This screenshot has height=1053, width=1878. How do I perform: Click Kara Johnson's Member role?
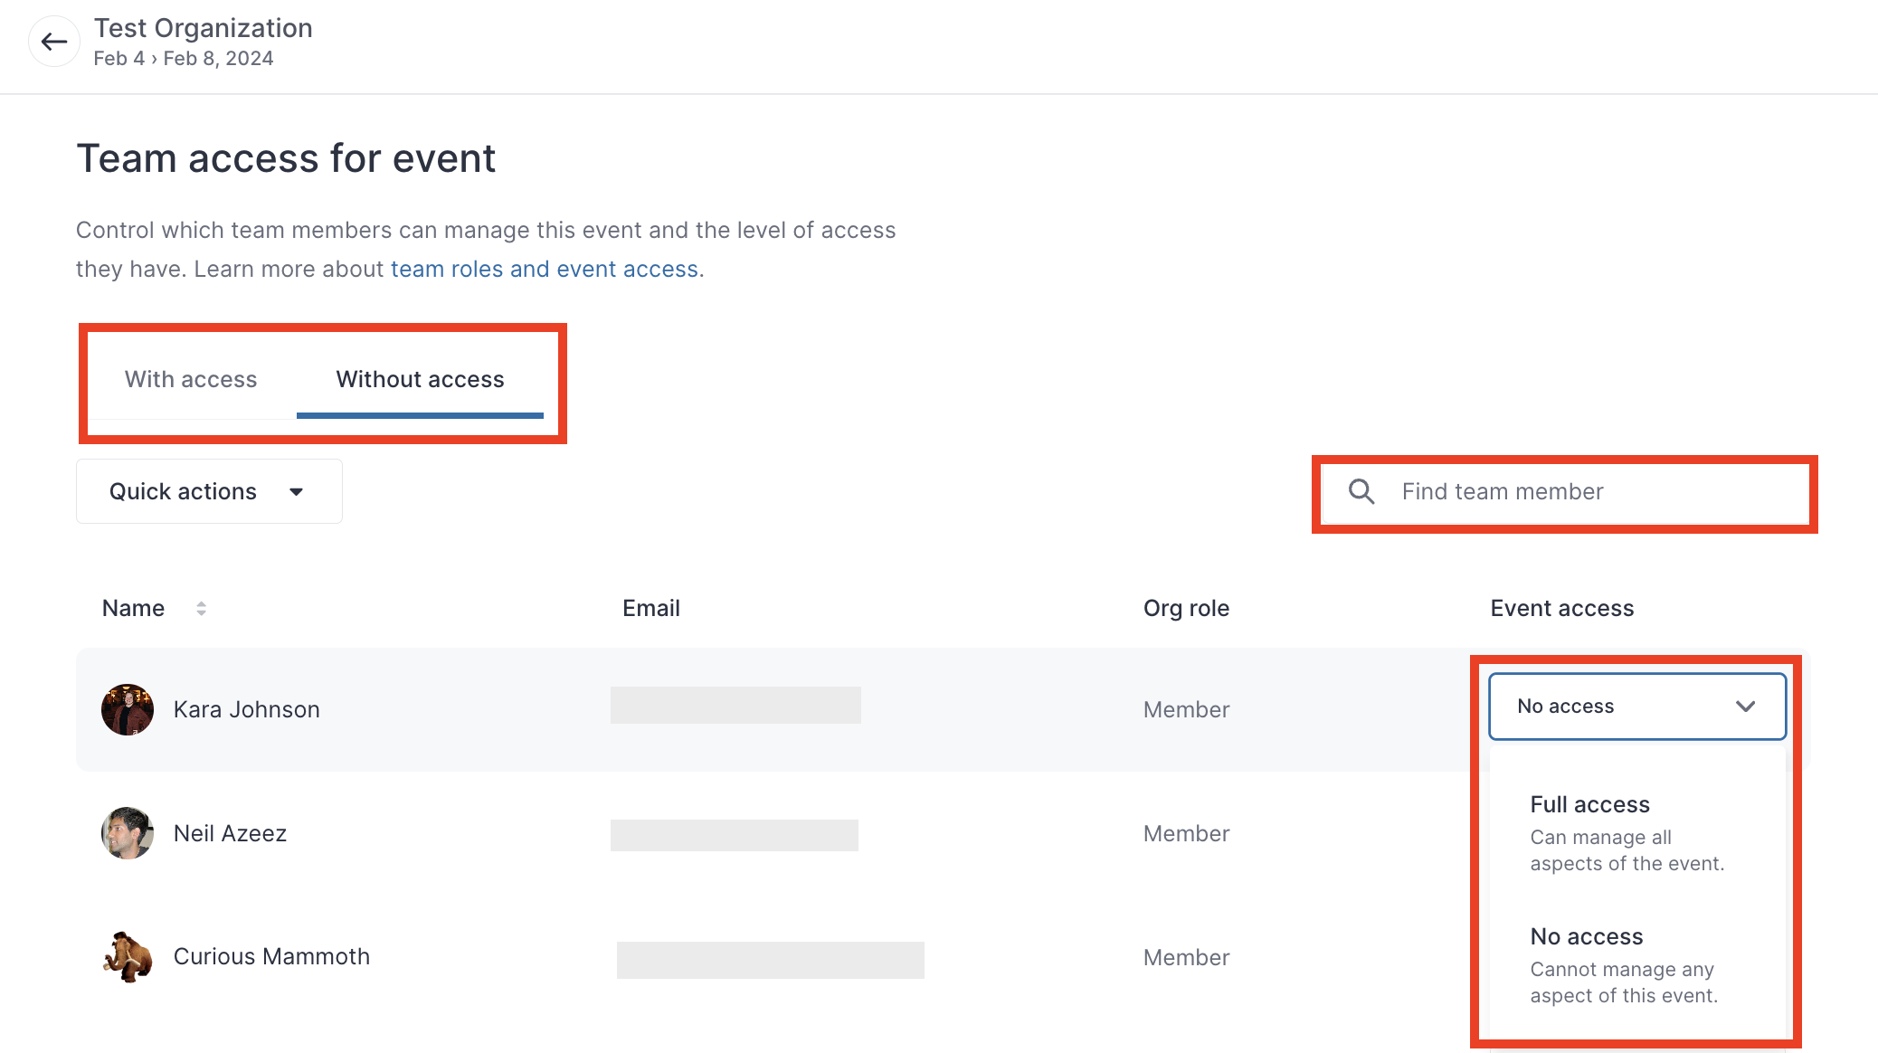1186,709
